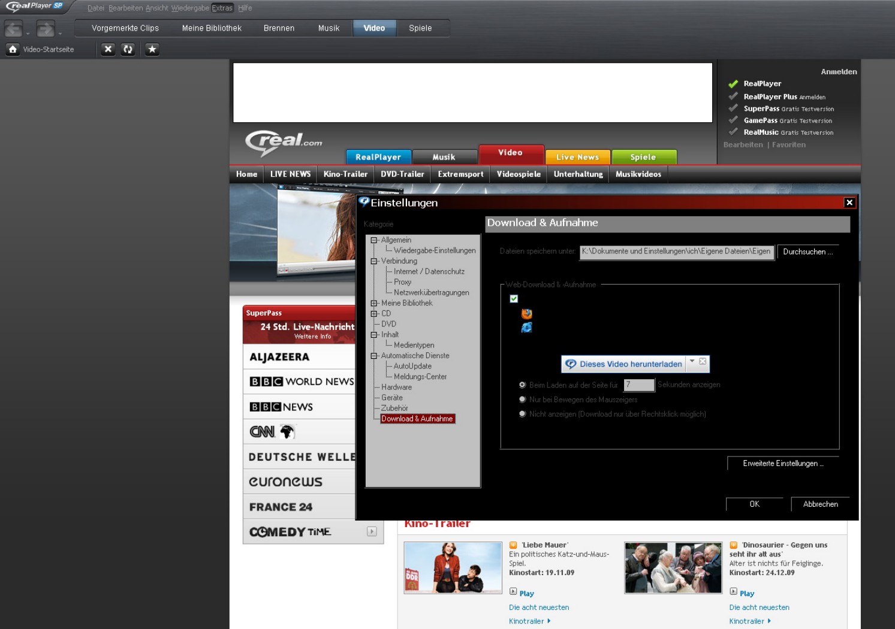Close the Einstellungen dialog with the X
The width and height of the screenshot is (895, 629).
click(x=849, y=202)
